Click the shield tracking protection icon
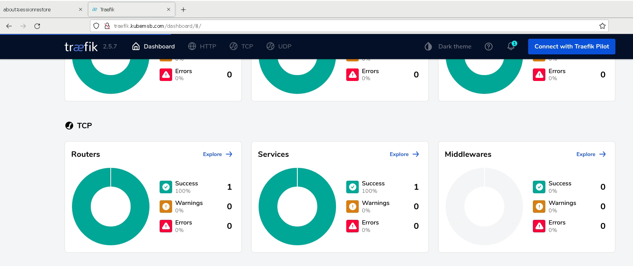This screenshot has width=633, height=266. (96, 26)
